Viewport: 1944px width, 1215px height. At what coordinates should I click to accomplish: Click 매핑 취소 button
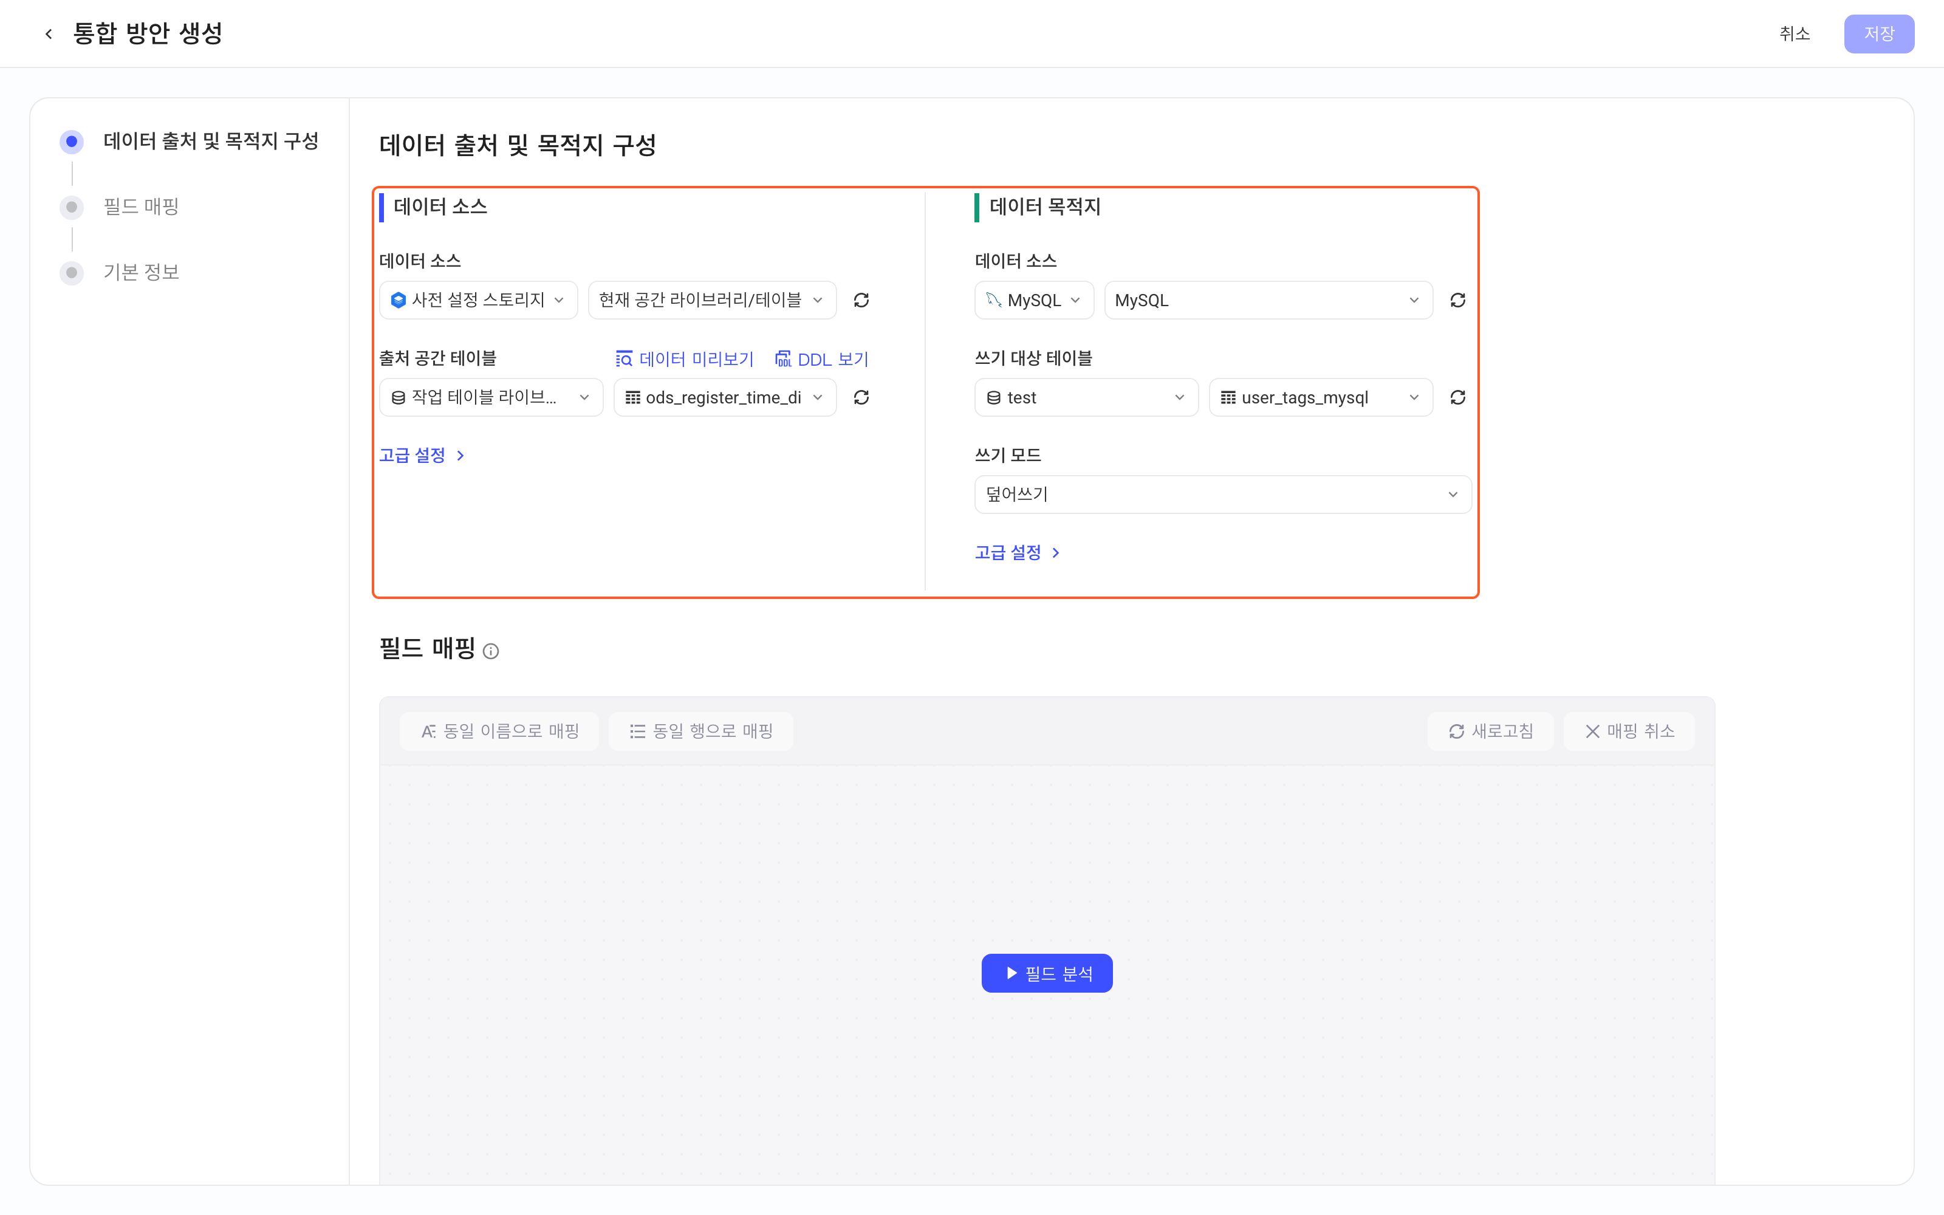point(1628,731)
